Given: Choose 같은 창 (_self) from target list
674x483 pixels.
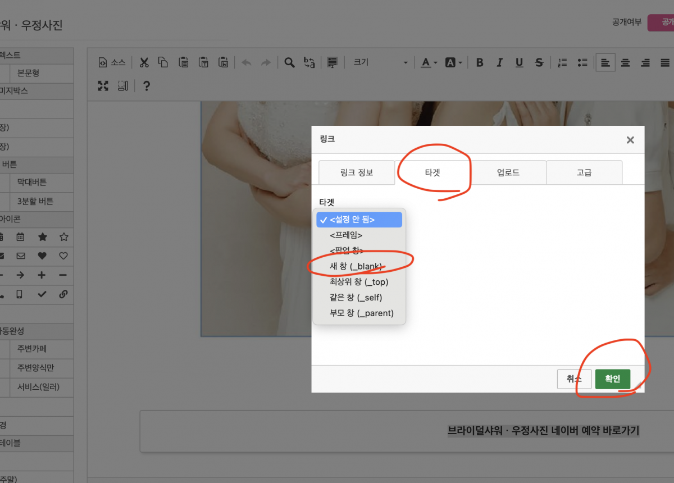Looking at the screenshot, I should [x=356, y=298].
